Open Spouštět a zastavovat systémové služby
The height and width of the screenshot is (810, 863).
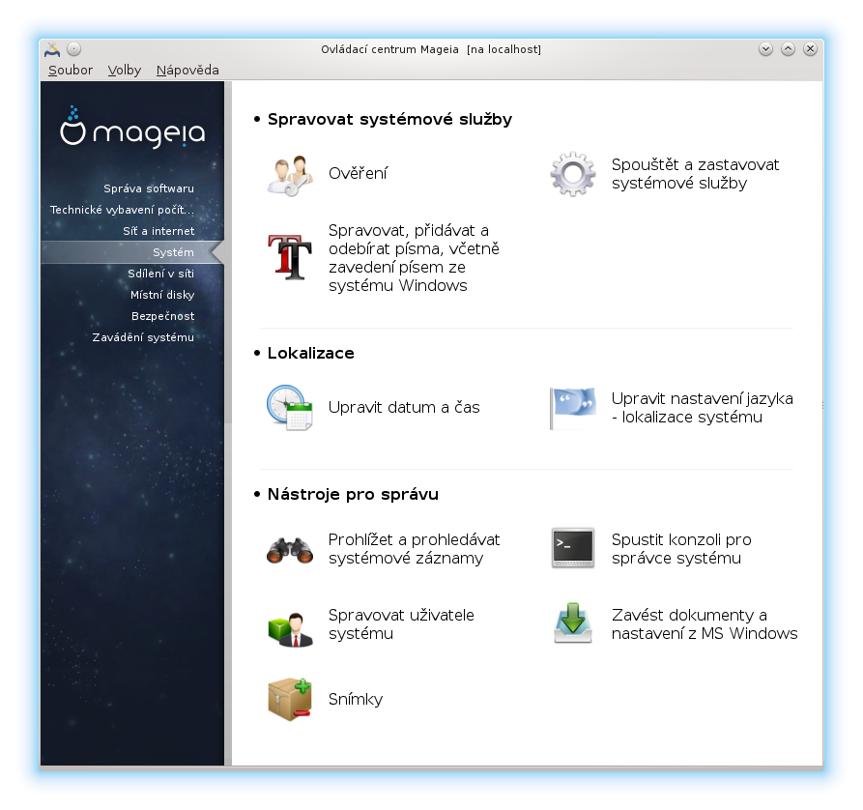tap(695, 174)
